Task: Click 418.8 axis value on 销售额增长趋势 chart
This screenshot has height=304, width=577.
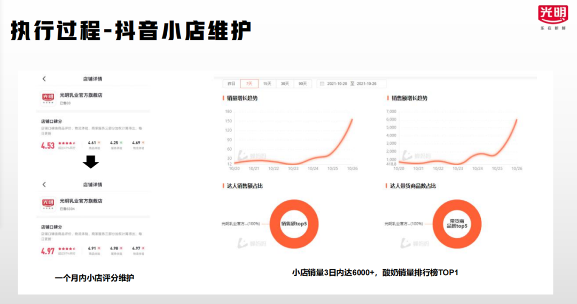Action: [x=391, y=164]
